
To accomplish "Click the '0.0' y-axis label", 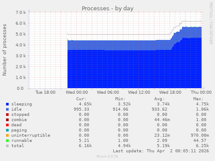I will click(20, 89).
